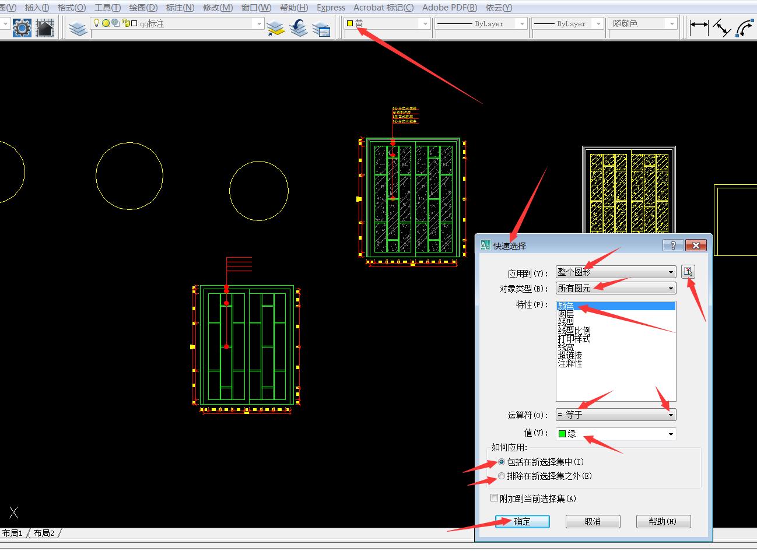Enable 附加到当前选择集 checkbox
The width and height of the screenshot is (757, 551).
pyautogui.click(x=495, y=499)
